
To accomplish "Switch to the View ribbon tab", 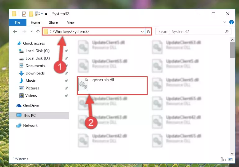I will (71, 22).
